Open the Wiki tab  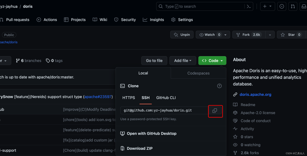click(100, 20)
